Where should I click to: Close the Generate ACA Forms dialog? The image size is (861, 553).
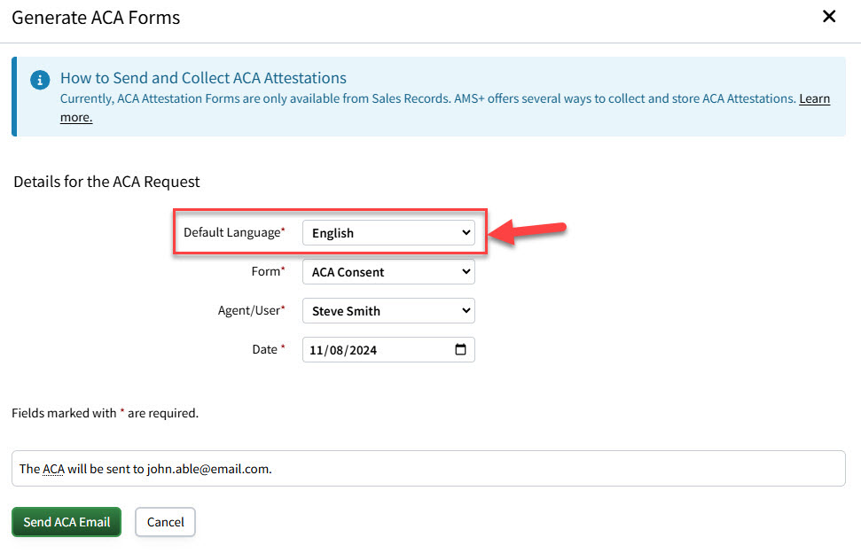[x=829, y=16]
